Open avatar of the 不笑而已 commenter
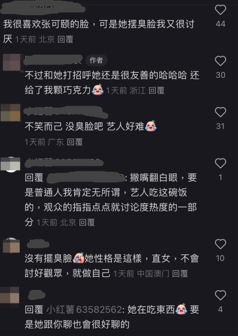 click(x=10, y=113)
